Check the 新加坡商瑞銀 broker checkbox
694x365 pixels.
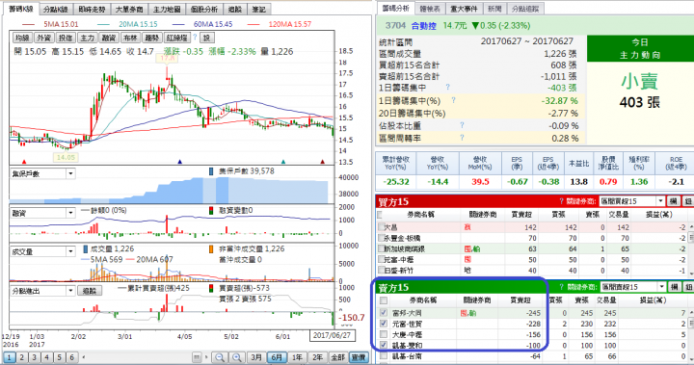coord(382,248)
